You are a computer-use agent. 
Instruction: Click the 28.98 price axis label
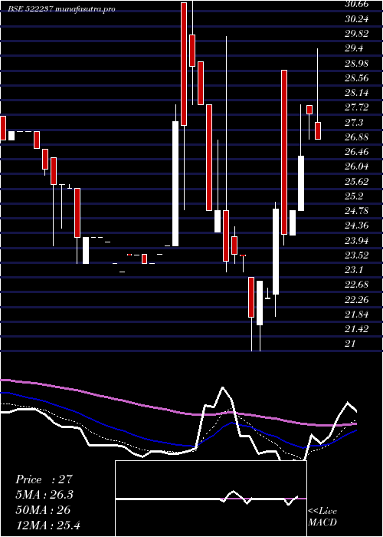pos(357,64)
